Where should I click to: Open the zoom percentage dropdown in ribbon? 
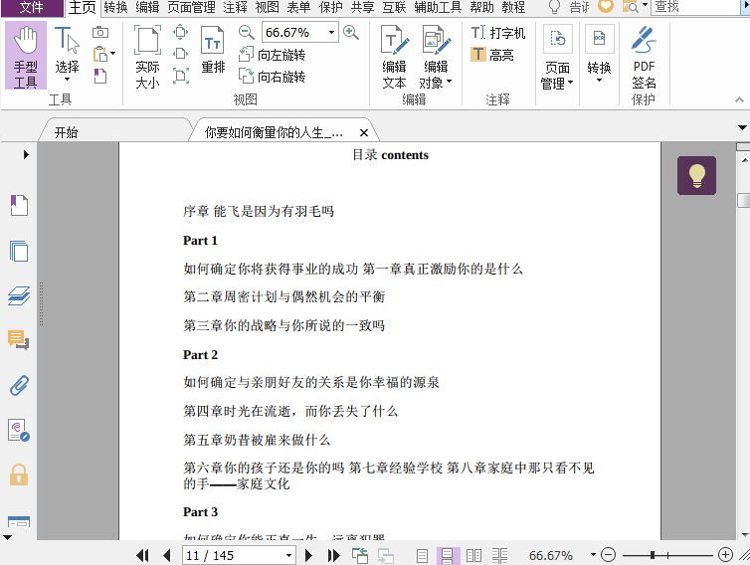coord(331,33)
